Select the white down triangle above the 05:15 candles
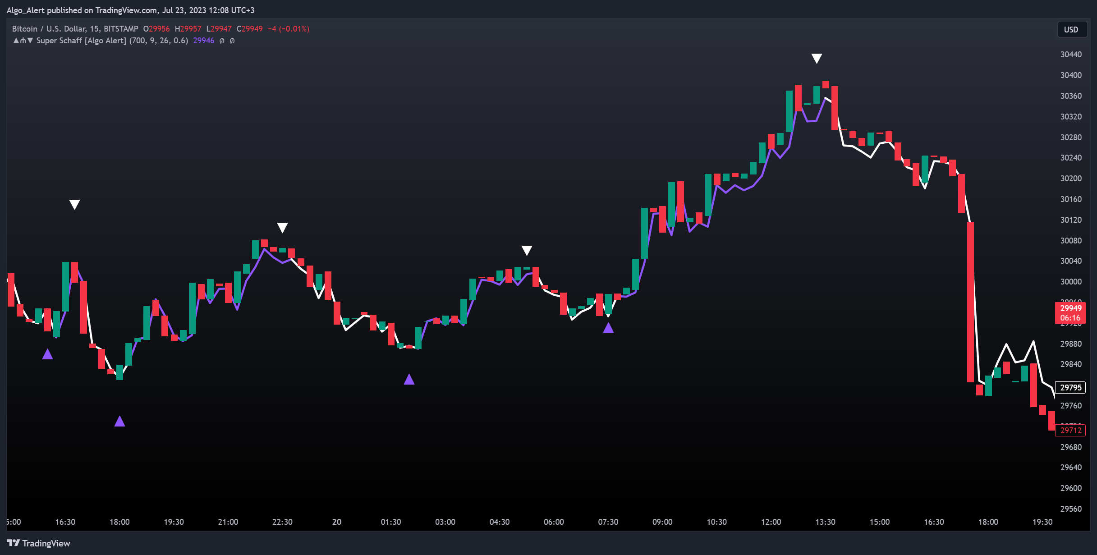1097x555 pixels. pyautogui.click(x=527, y=250)
